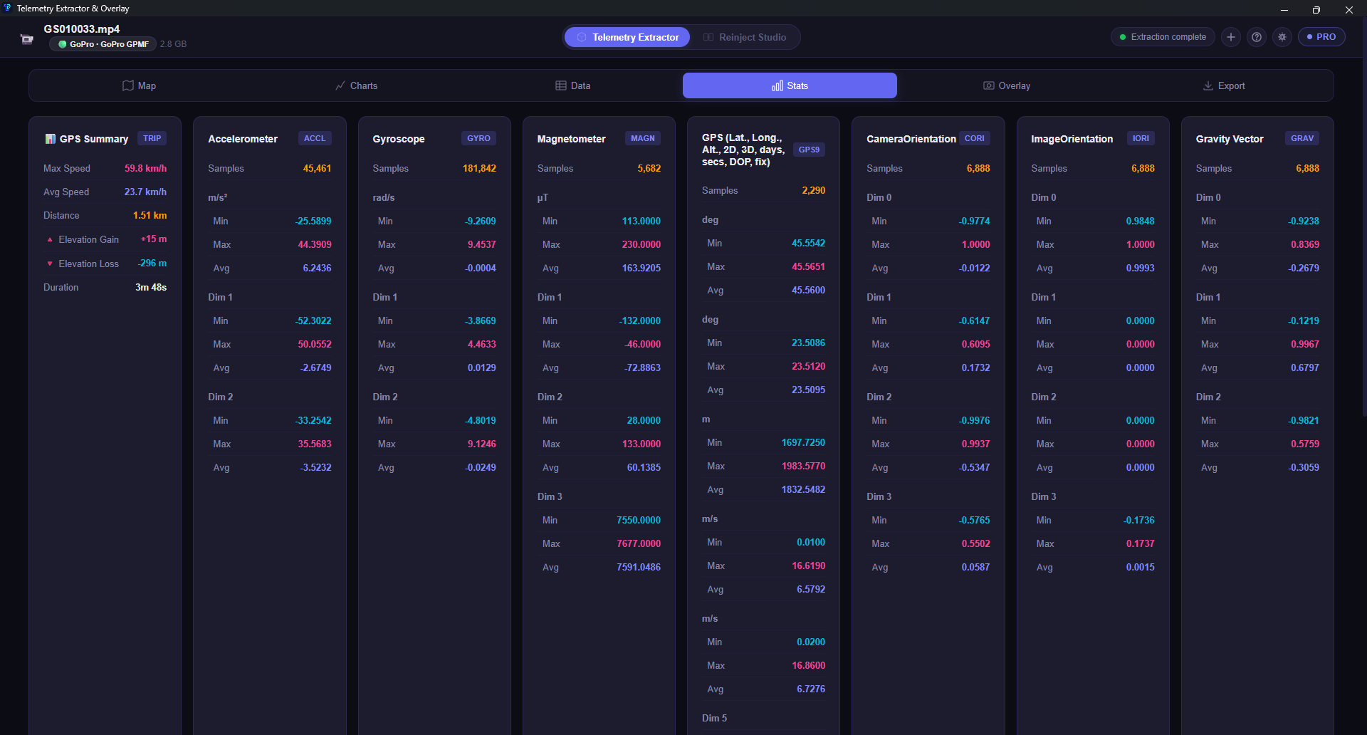Click the ACCL tag on Accelerometer card
The image size is (1367, 735).
point(314,138)
